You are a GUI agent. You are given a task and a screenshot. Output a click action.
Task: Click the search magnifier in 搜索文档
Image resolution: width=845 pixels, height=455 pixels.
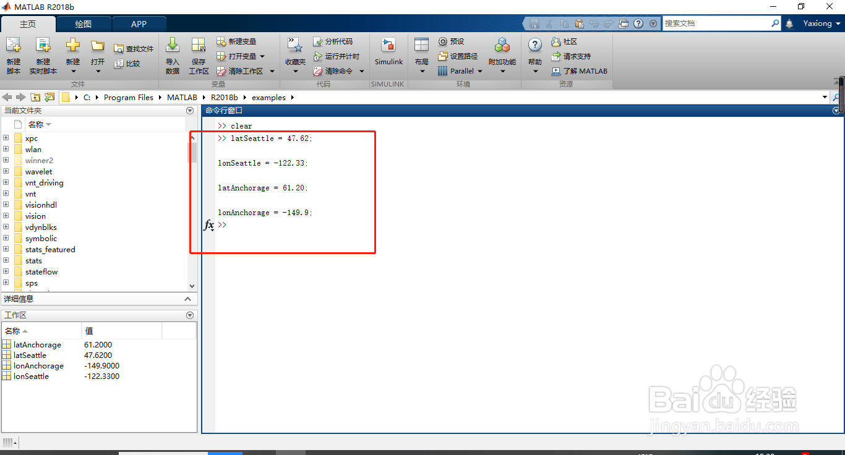pos(775,23)
